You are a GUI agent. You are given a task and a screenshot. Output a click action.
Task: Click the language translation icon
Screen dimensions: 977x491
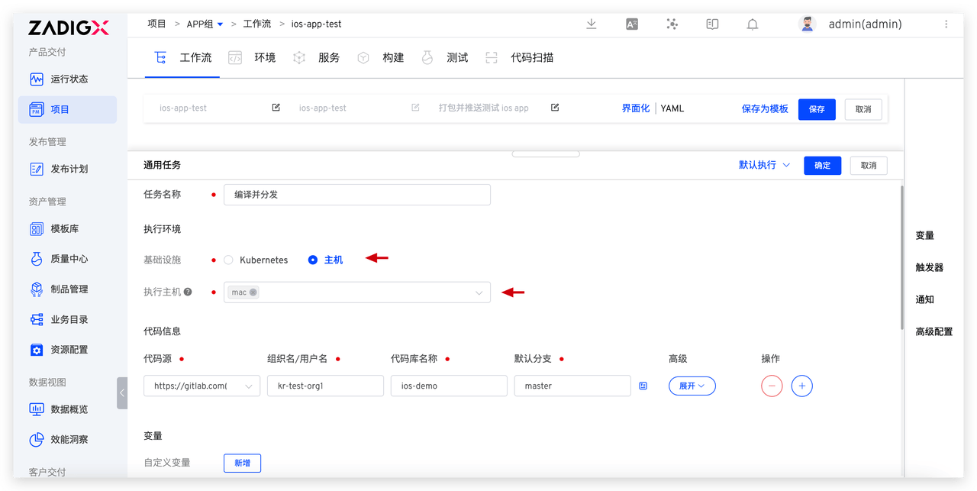click(x=632, y=24)
